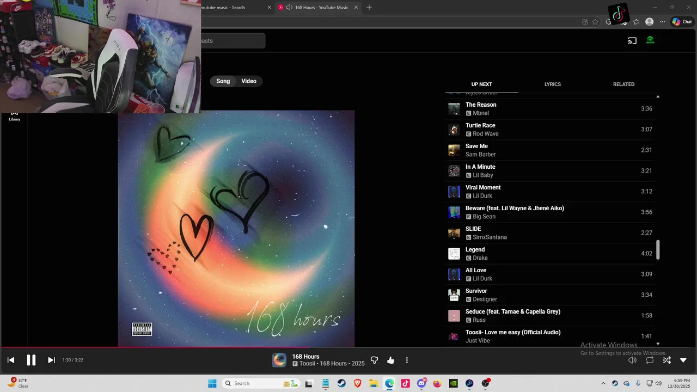Open the browser favorites list
The height and width of the screenshot is (392, 697).
click(x=636, y=22)
